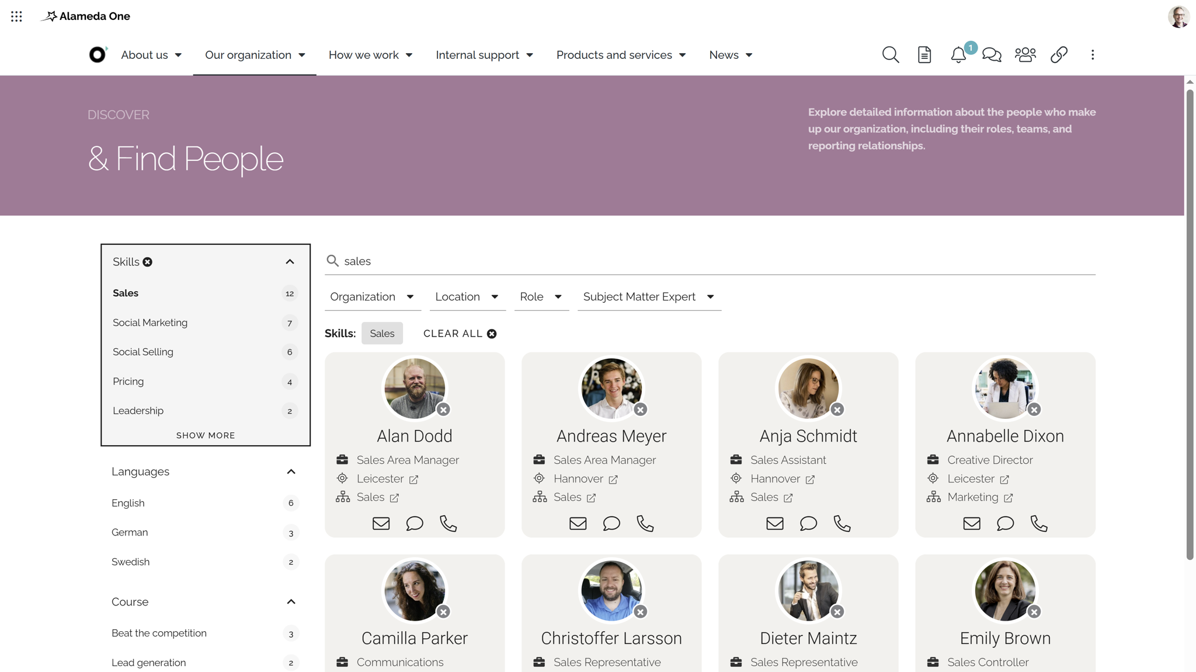Open Annabelle Dixon's Marketing external link icon
The image size is (1196, 672).
1009,498
